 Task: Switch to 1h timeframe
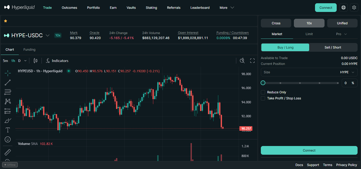click(13, 61)
